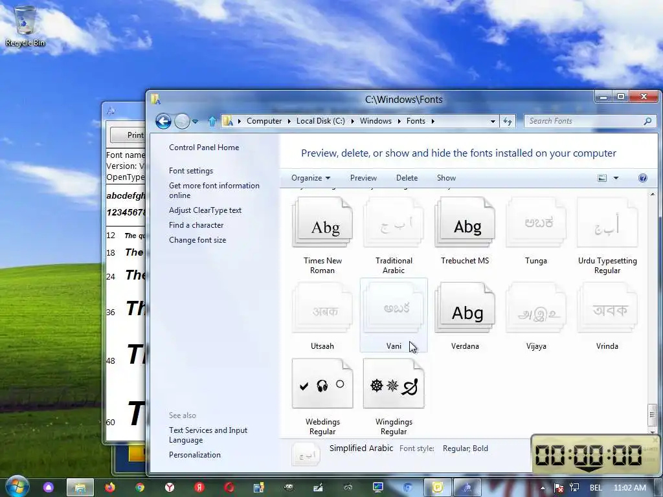This screenshot has width=663, height=497.
Task: Show hidden tray icons arrow
Action: point(543,488)
